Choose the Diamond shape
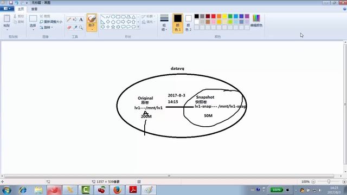 (108, 22)
